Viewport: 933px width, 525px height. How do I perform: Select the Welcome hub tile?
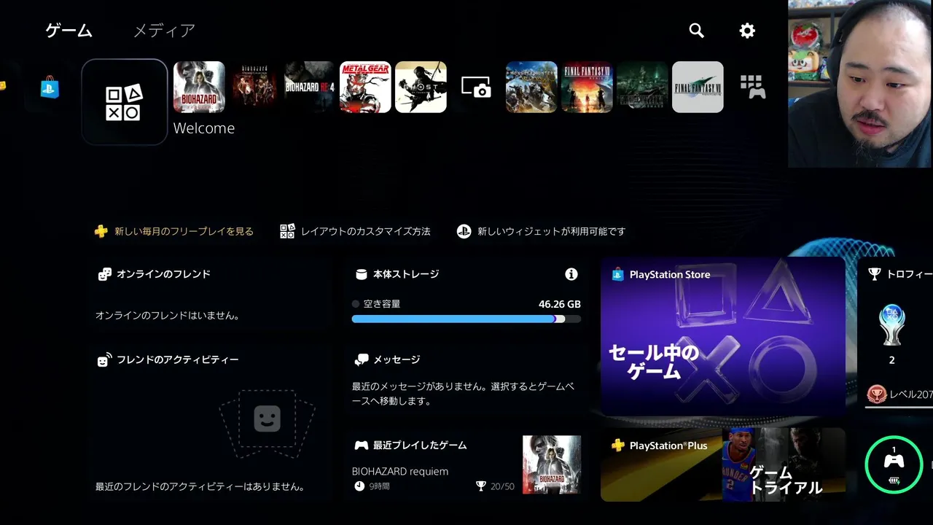[x=125, y=102]
